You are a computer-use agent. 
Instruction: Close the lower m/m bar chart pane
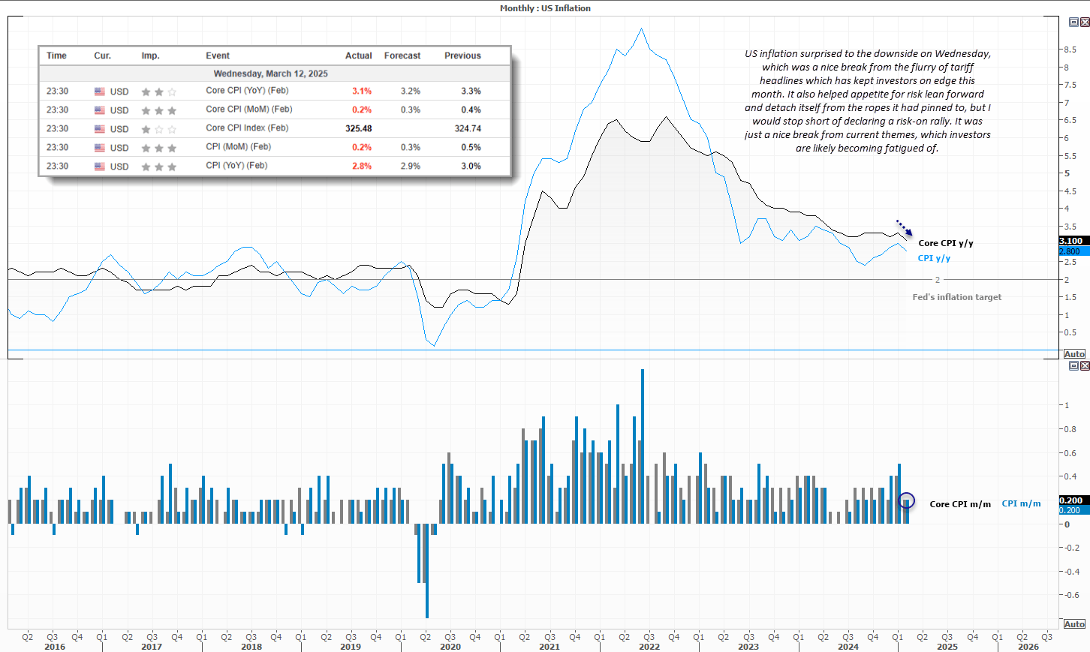click(x=1085, y=365)
